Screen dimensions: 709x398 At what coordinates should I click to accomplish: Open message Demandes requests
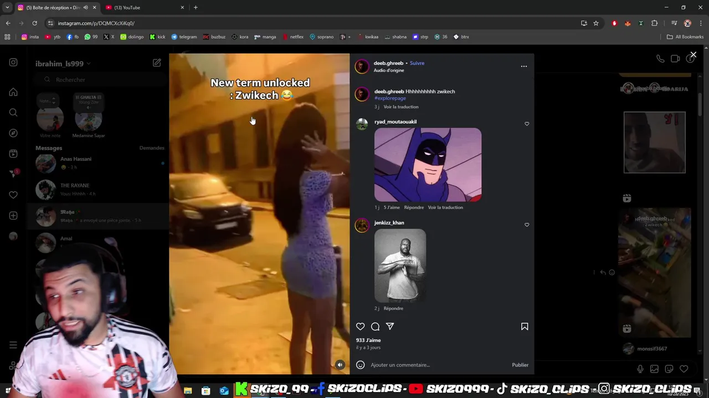click(152, 148)
